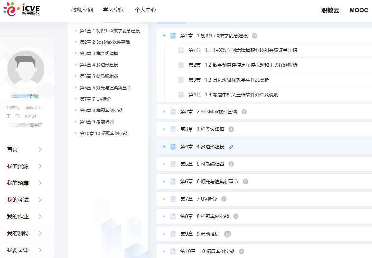Click the edit pencil icon beside 4 多边形建模
This screenshot has height=258, width=372.
(231, 147)
